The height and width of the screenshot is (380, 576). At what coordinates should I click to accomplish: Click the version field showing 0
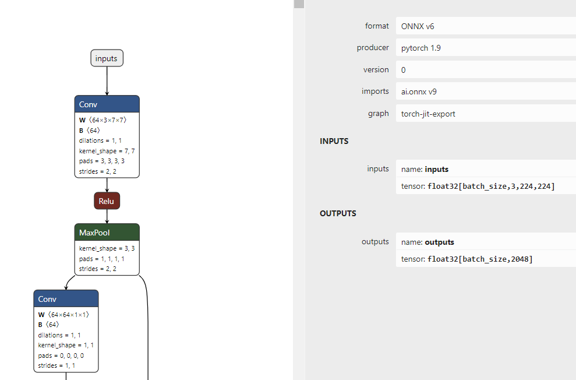(485, 70)
